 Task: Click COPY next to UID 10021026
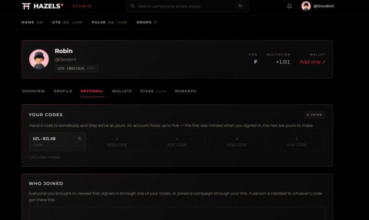point(91,68)
